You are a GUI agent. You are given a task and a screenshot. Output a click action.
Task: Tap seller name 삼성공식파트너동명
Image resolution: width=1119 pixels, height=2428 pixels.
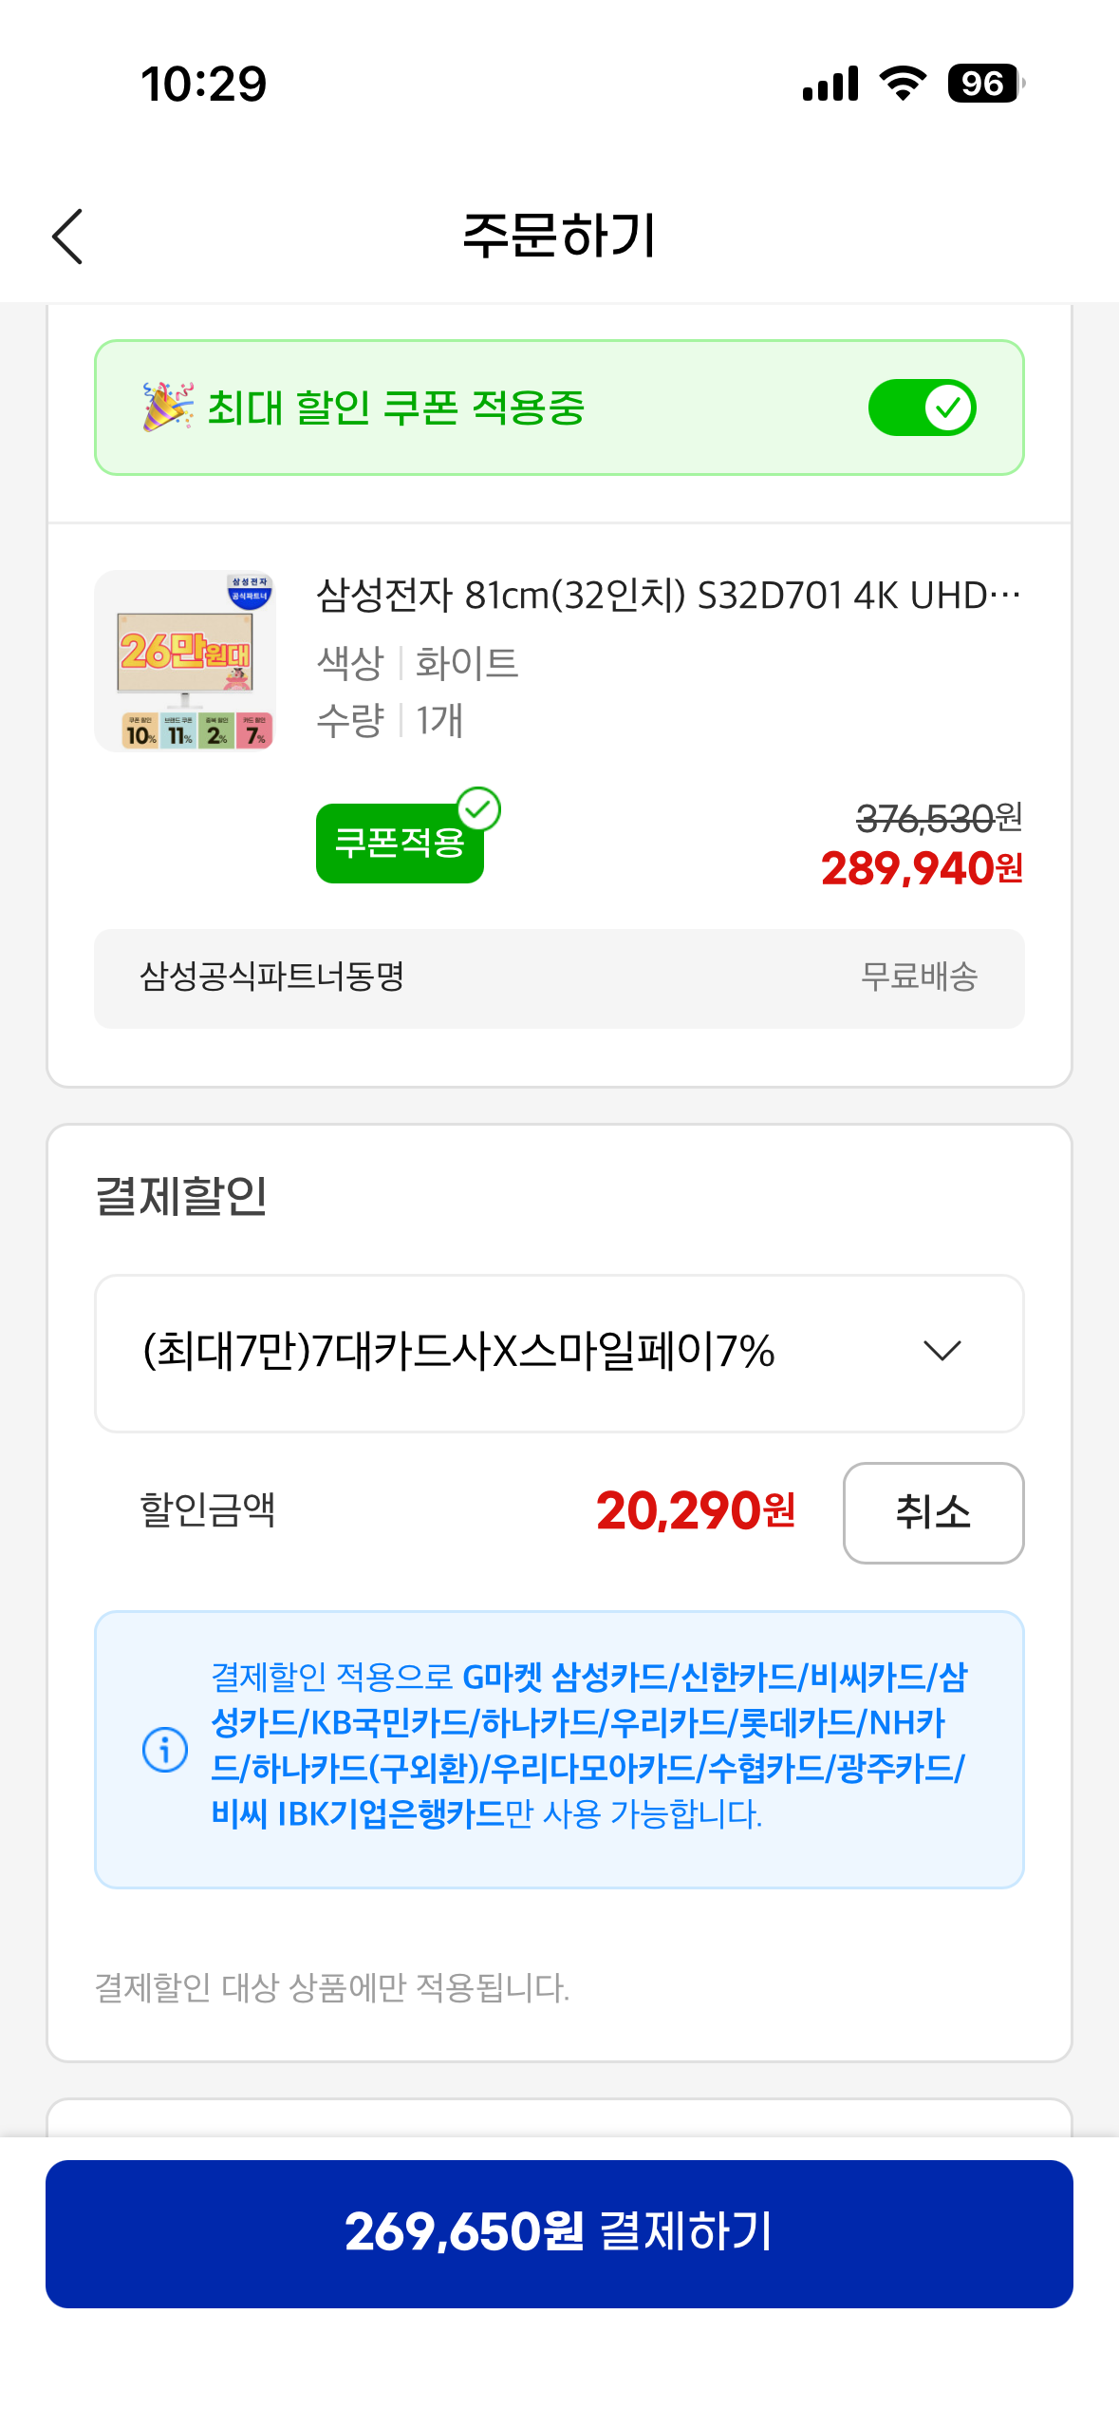(271, 977)
